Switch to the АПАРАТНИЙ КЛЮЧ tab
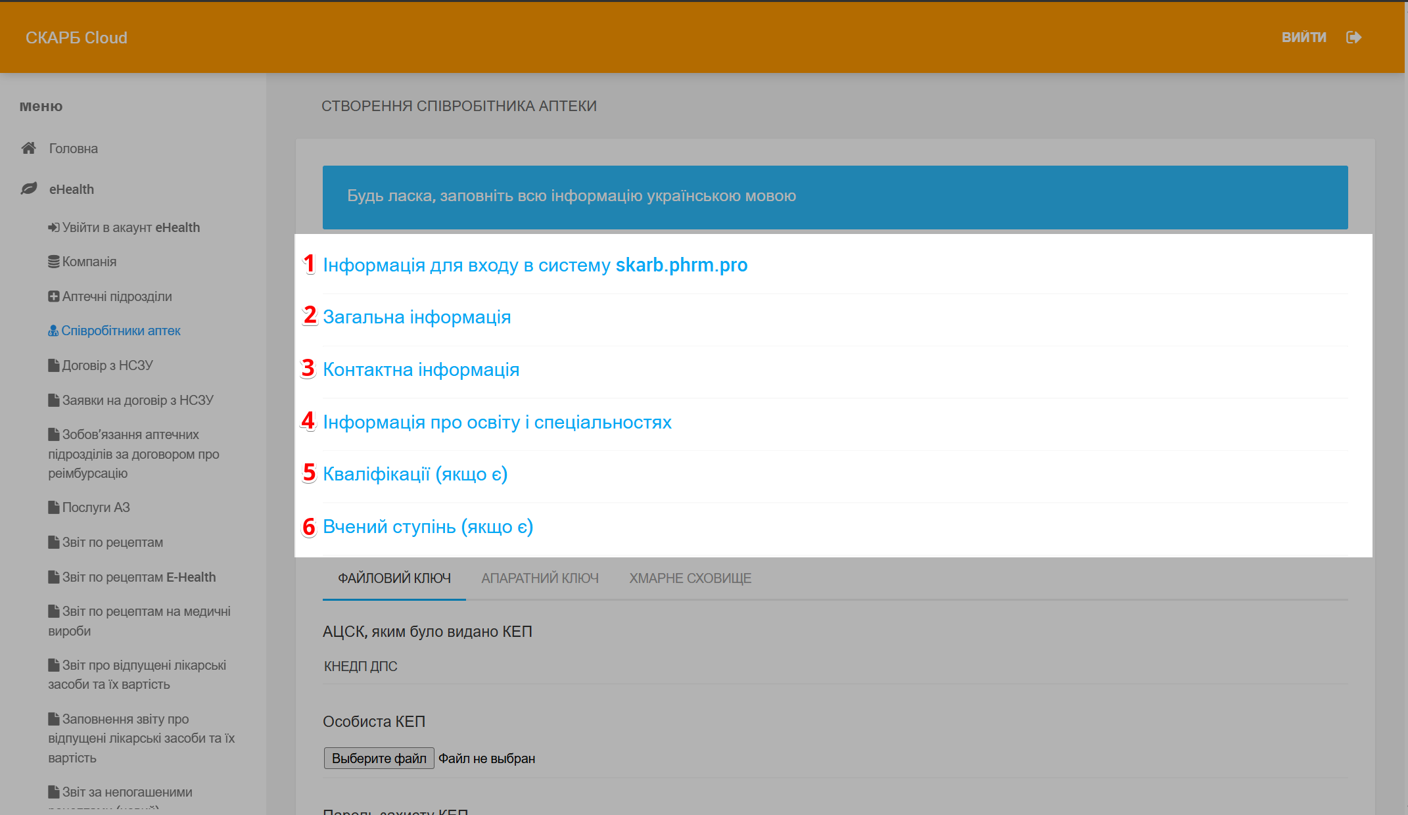The width and height of the screenshot is (1408, 815). pyautogui.click(x=540, y=578)
